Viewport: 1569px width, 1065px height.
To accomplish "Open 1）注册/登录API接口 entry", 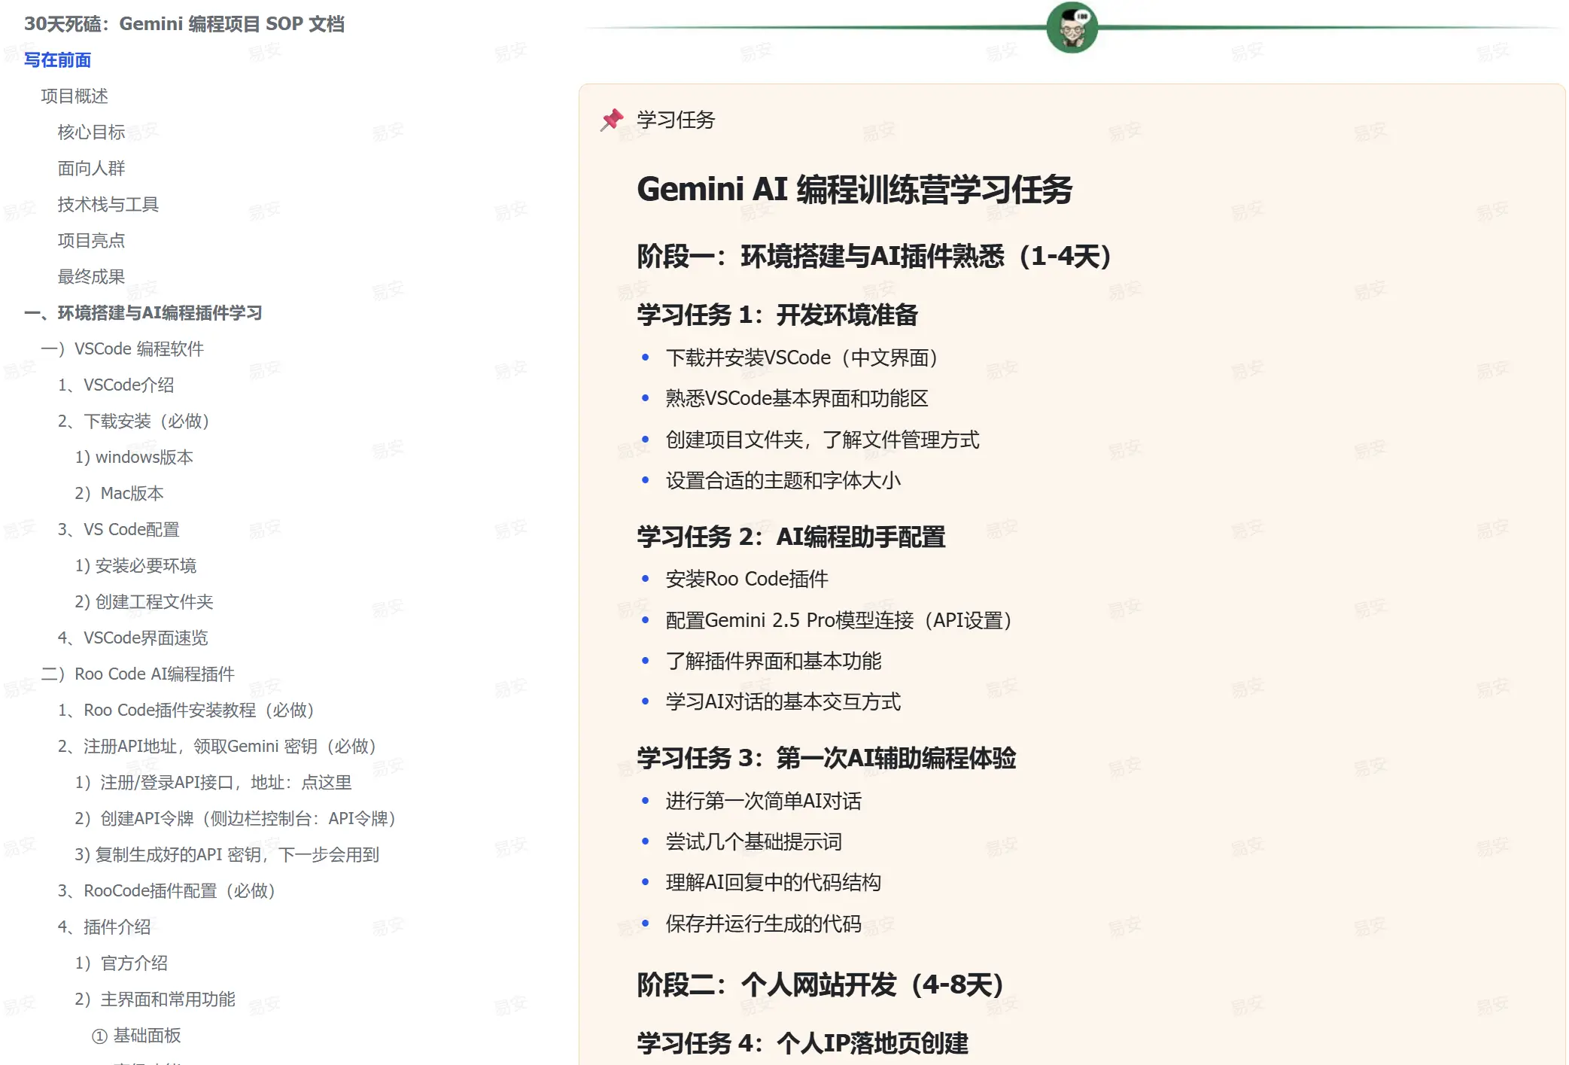I will [x=213, y=783].
